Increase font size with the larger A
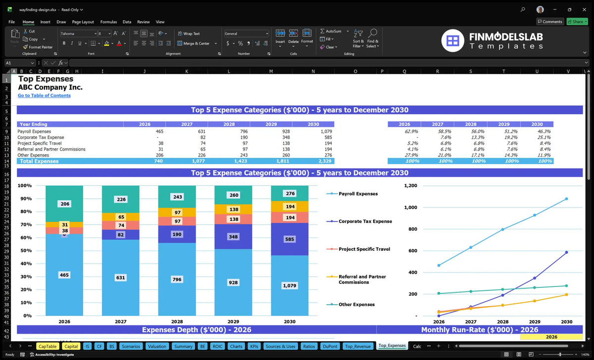 coord(116,34)
